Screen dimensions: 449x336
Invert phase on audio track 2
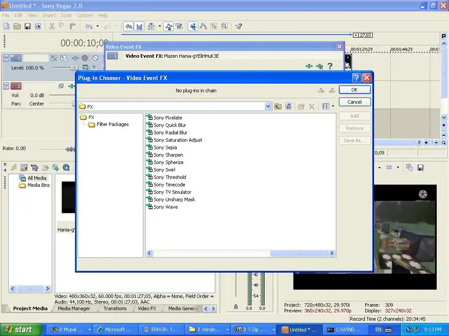click(61, 86)
